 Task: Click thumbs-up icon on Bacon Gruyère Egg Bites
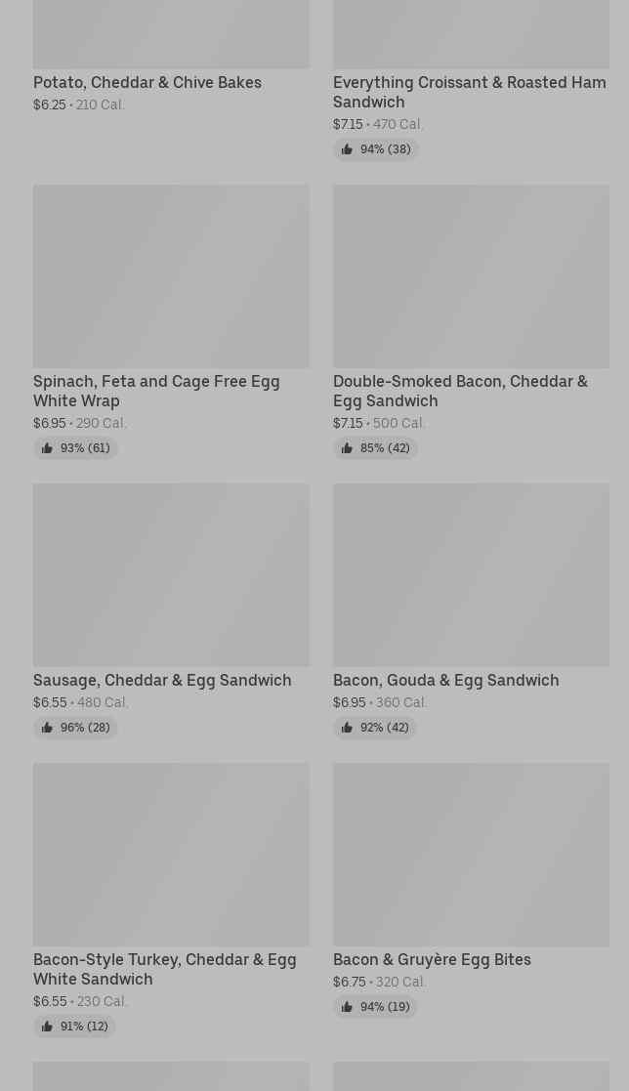click(x=347, y=1007)
